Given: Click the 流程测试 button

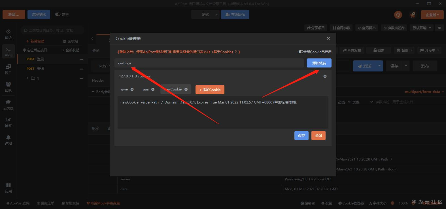Looking at the screenshot, I should pos(39,14).
